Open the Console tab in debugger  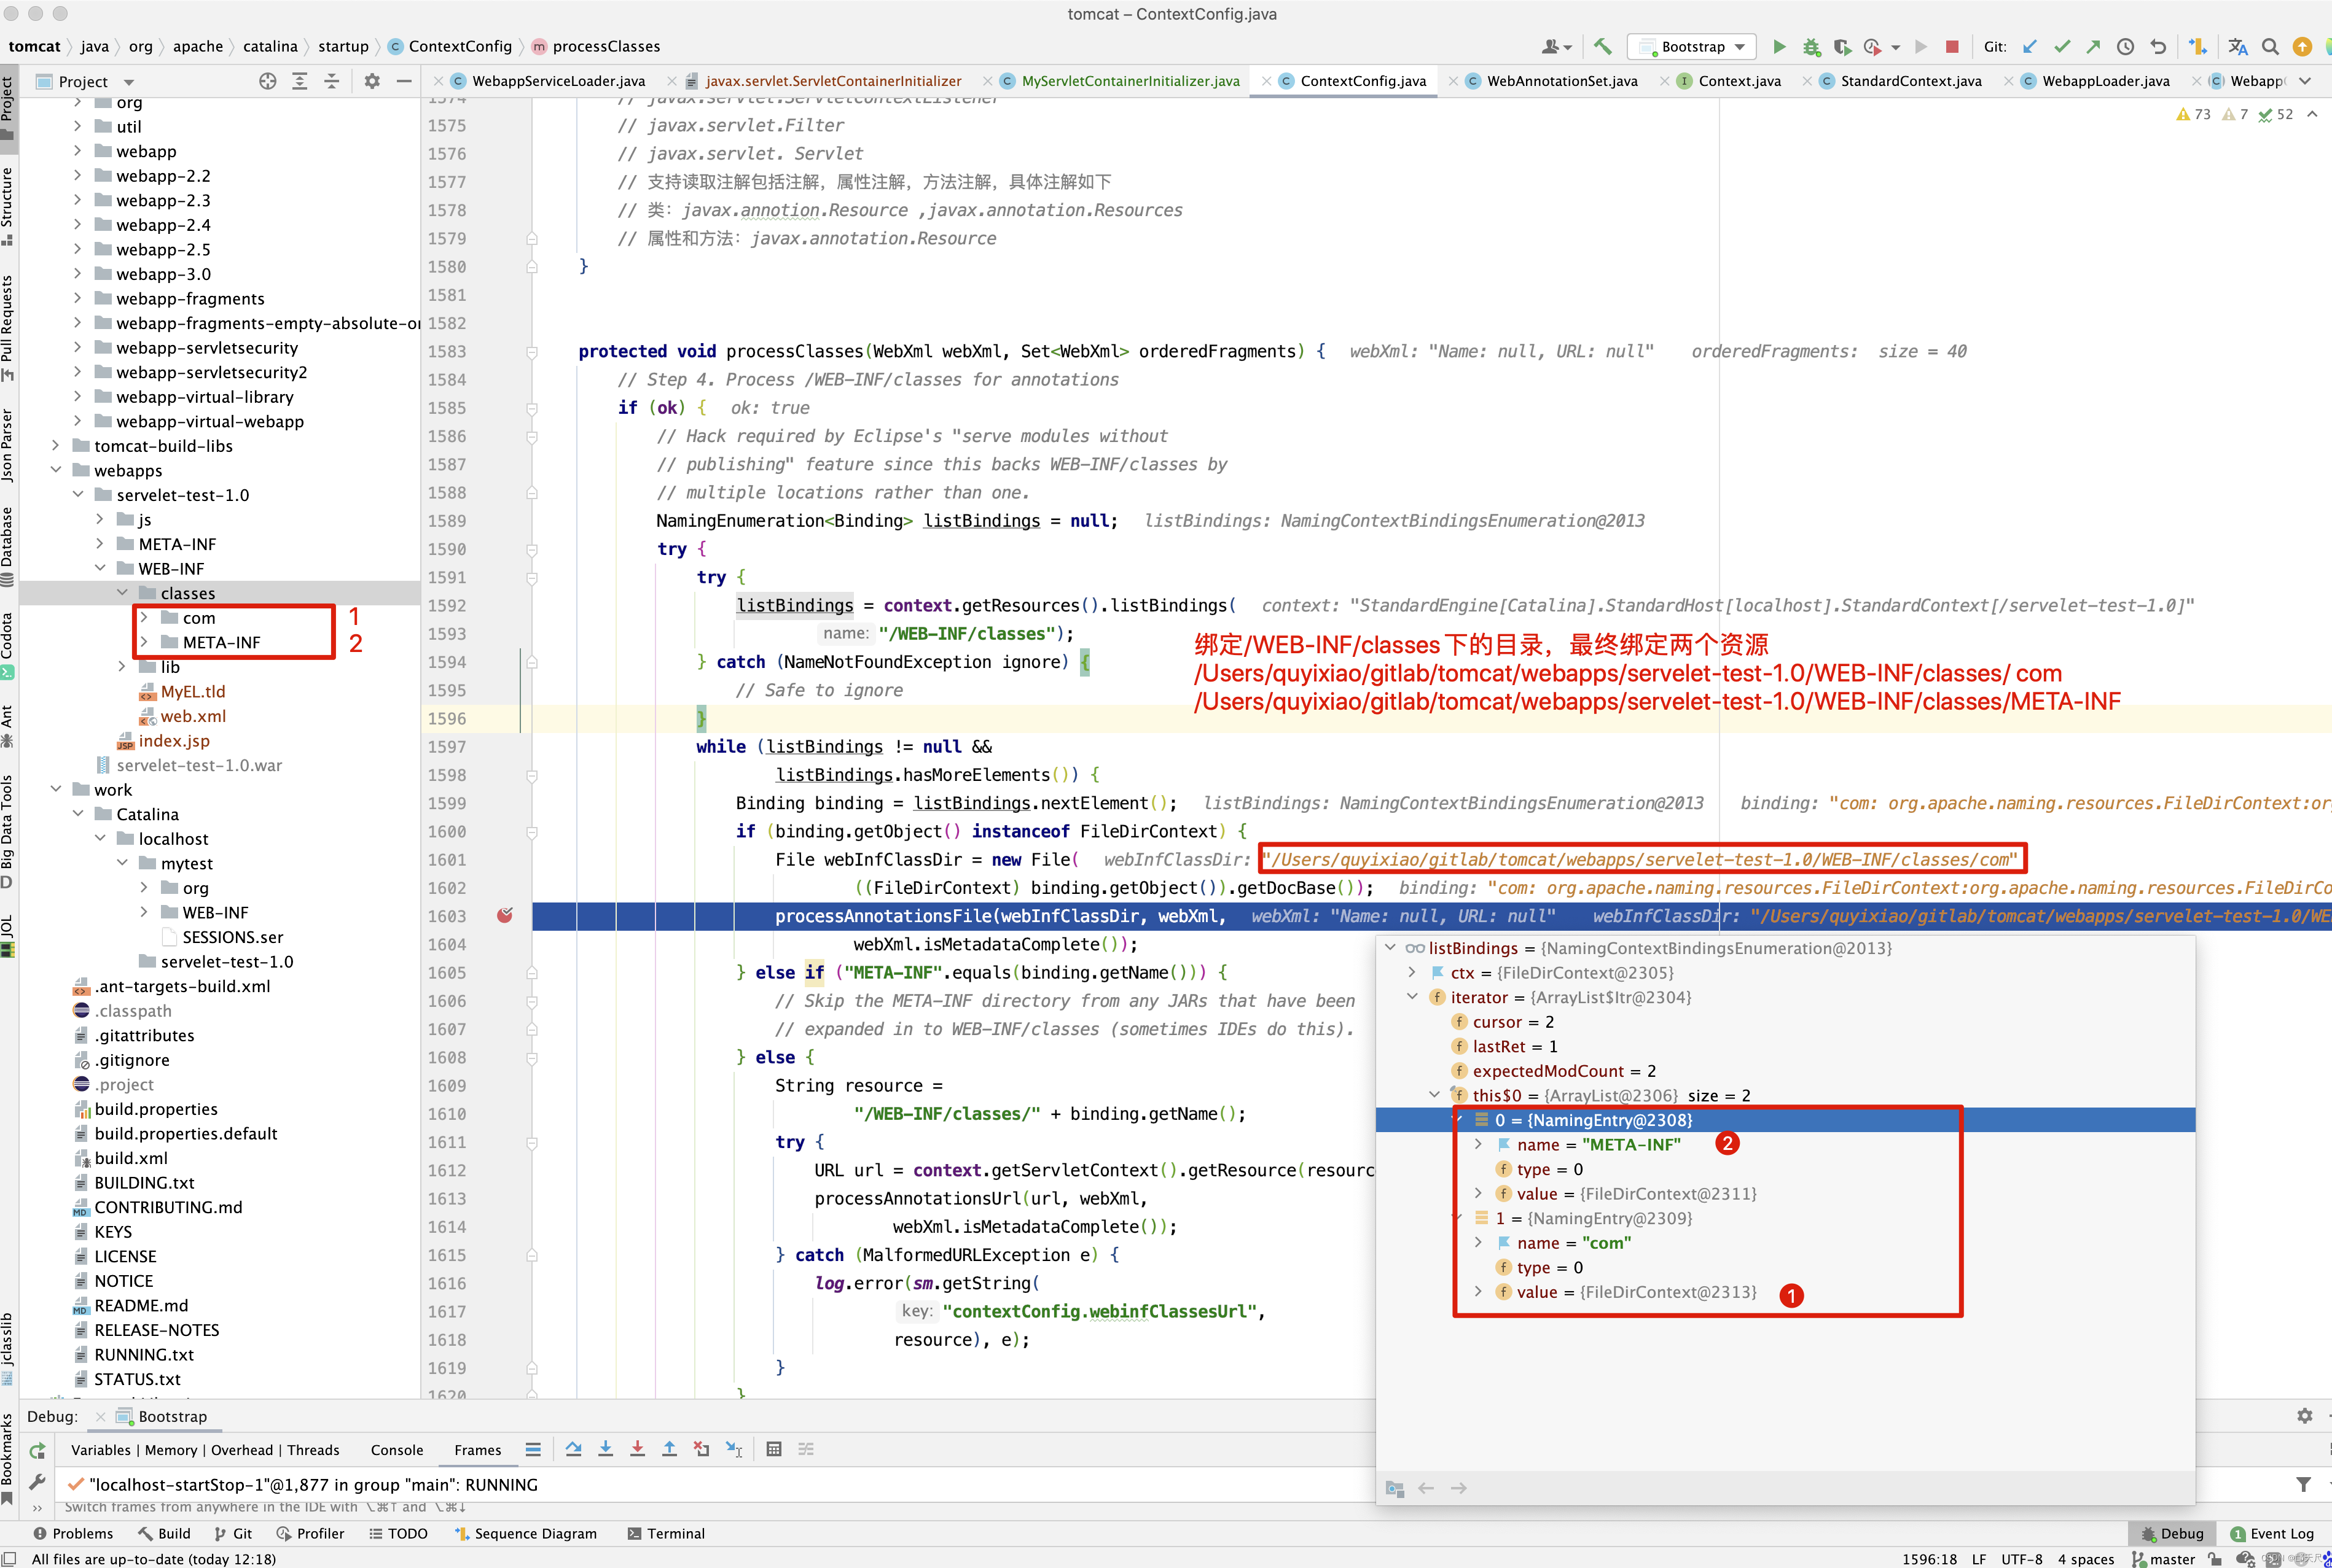coord(396,1450)
